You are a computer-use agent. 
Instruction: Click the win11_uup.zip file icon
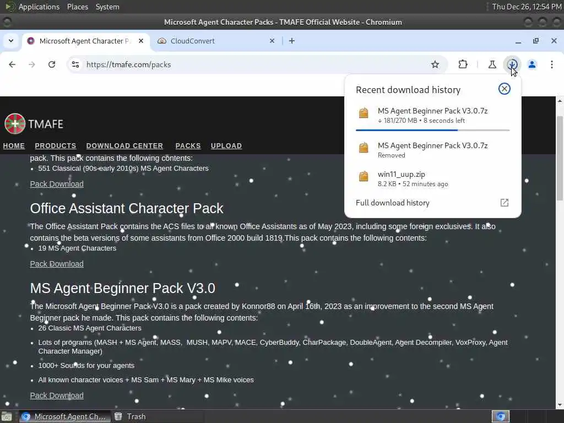coord(364,176)
